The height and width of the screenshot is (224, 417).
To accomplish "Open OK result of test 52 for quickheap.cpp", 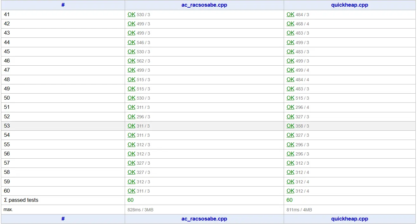I will coord(290,116).
